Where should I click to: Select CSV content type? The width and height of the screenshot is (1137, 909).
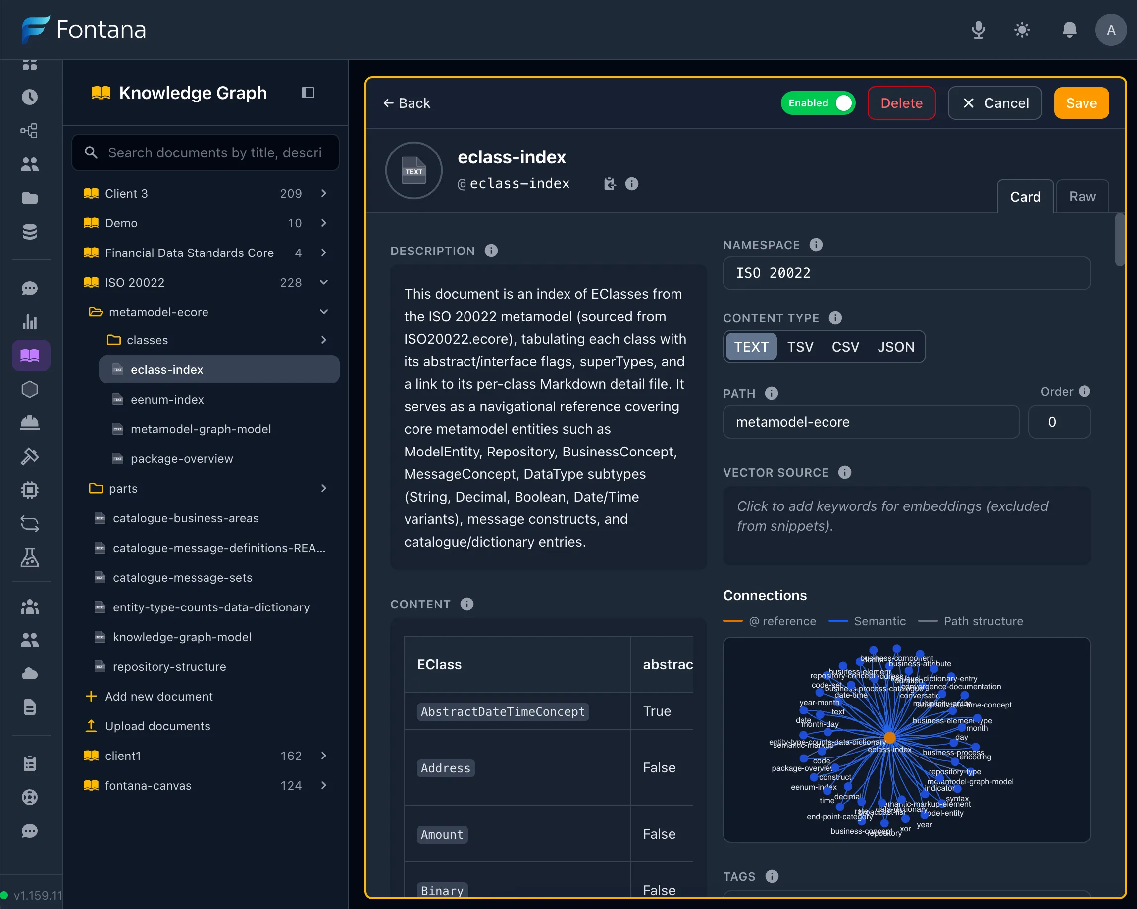[x=845, y=347]
